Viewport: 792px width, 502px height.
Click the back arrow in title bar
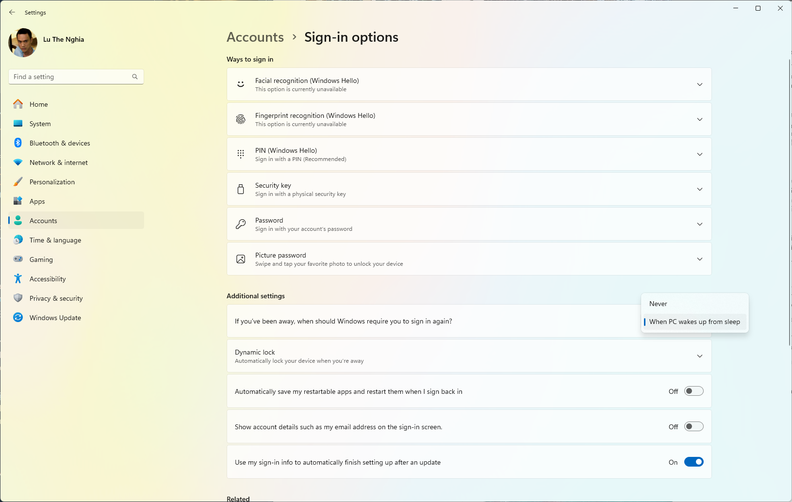click(x=12, y=12)
